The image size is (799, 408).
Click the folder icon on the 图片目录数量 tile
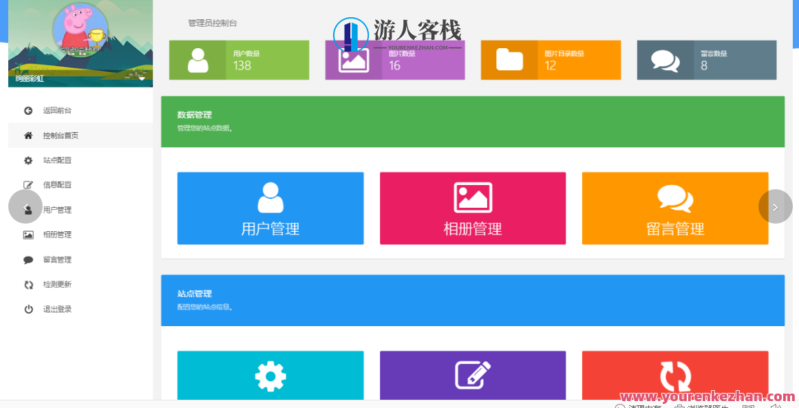pos(509,60)
